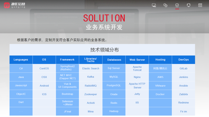Select the MySQL cell
Image resolution: width=209 pixels, height=117 pixels.
point(114,77)
